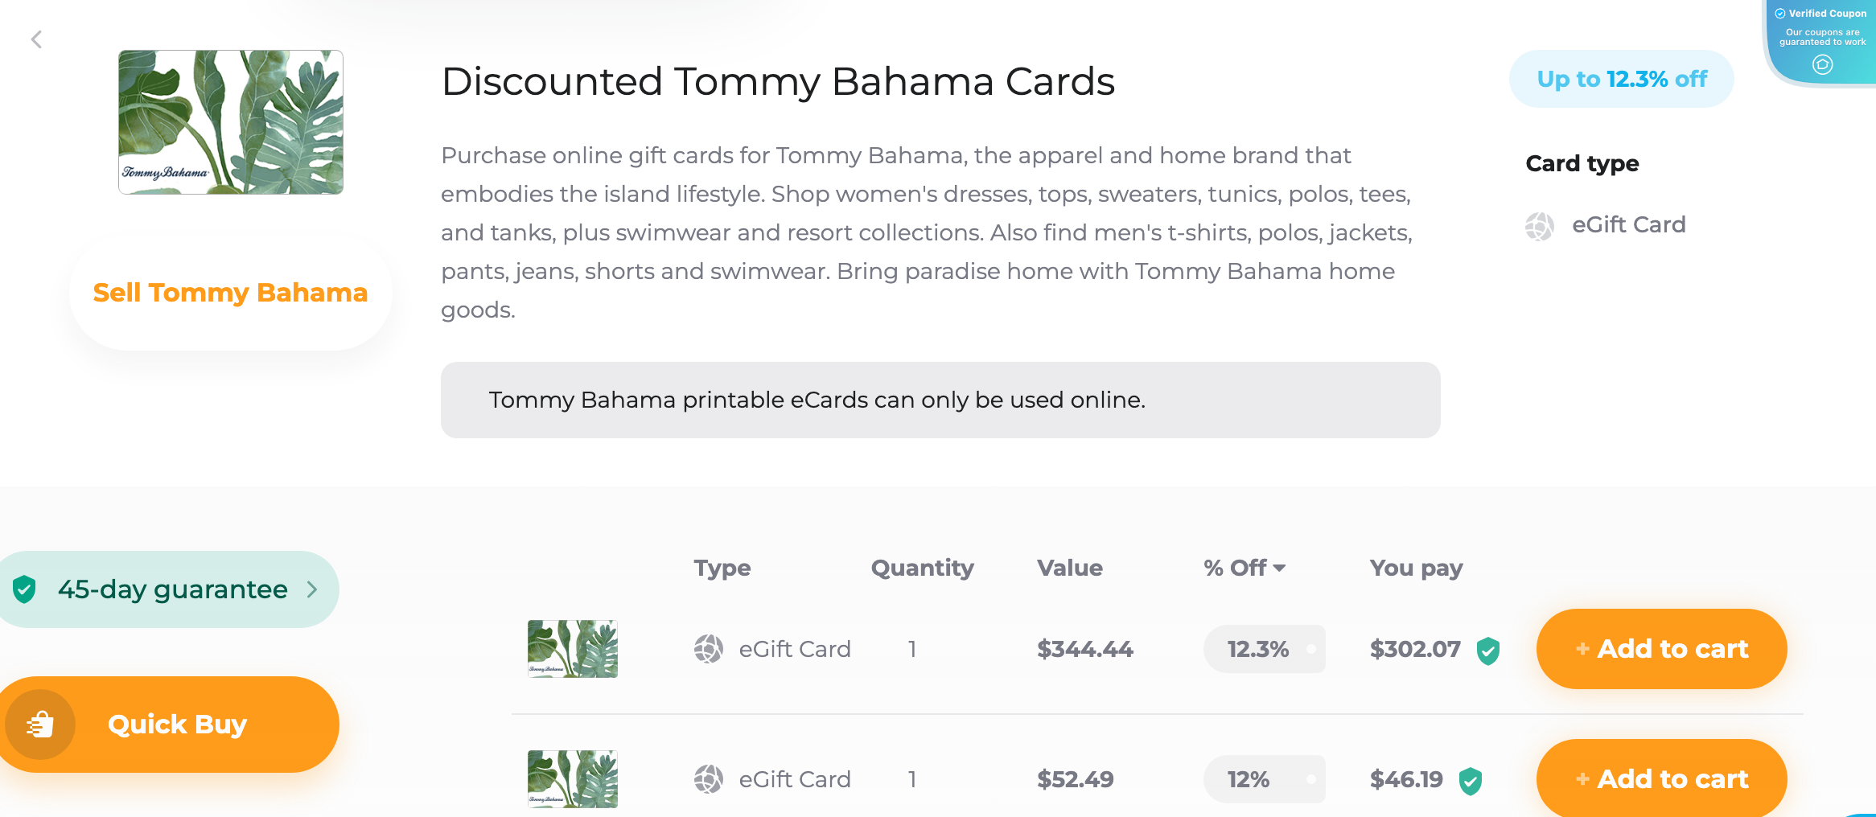Click the Up to 12.3% off badge
The height and width of the screenshot is (817, 1876).
point(1621,79)
